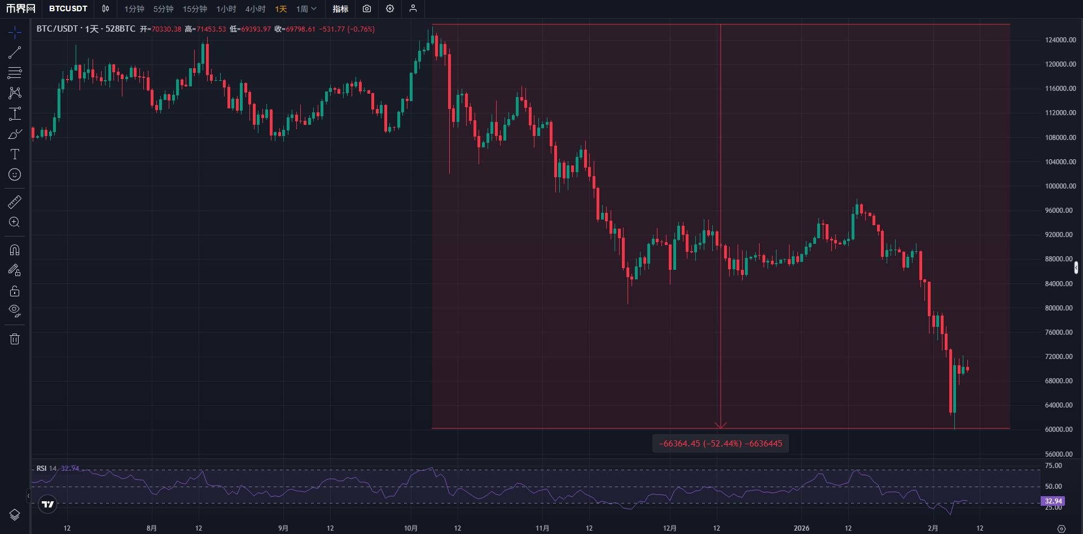Open the emoji icons tool

click(15, 174)
